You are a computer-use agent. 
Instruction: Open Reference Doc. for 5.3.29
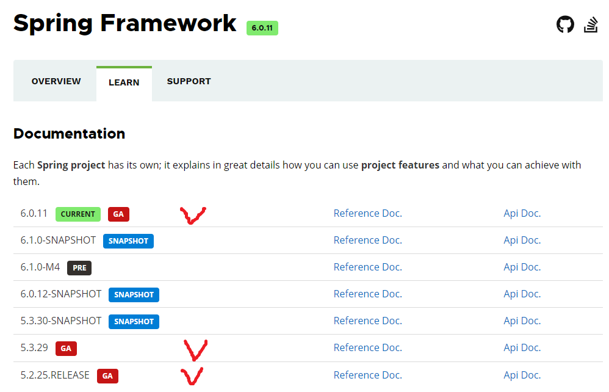pyautogui.click(x=367, y=347)
